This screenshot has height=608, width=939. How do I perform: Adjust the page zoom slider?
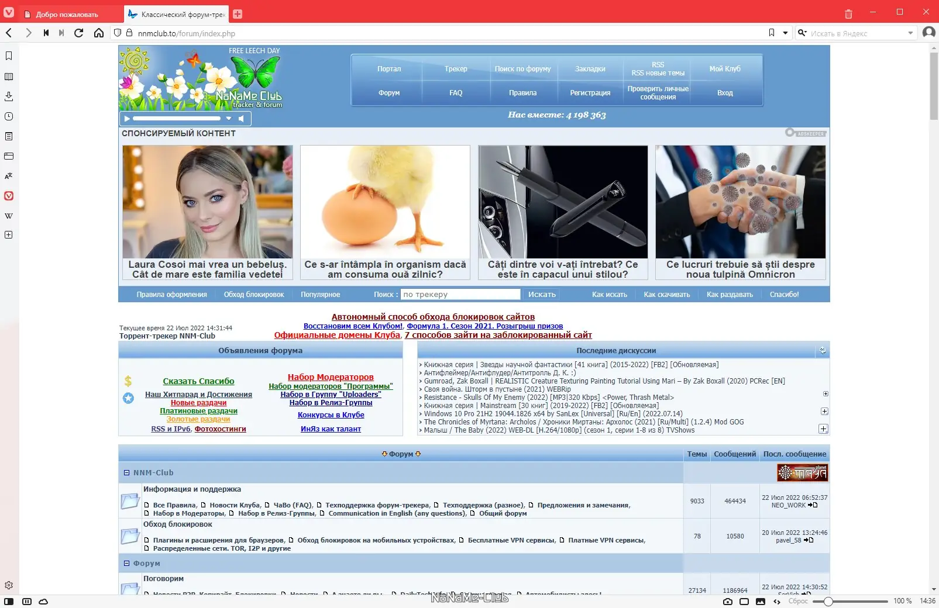830,600
